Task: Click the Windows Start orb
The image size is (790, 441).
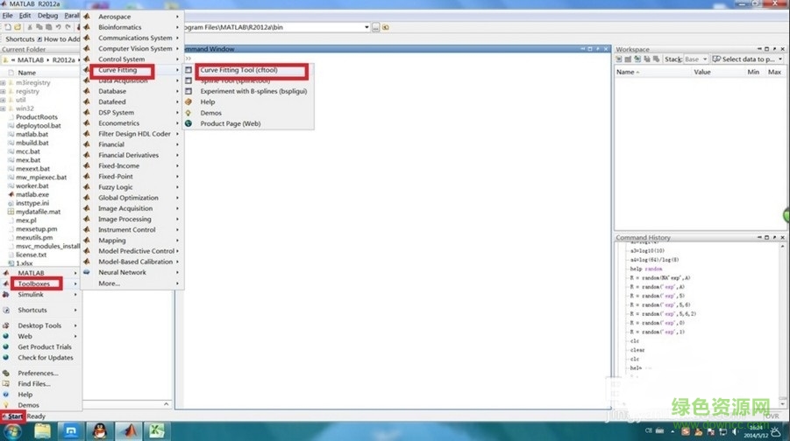Action: [12, 431]
